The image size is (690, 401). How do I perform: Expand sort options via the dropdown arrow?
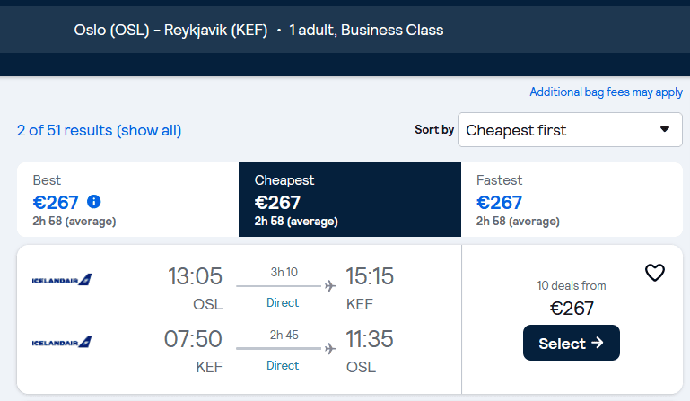tap(665, 130)
